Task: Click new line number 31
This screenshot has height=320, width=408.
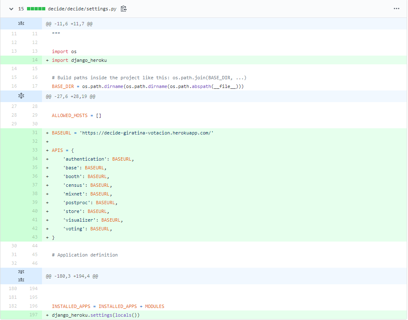Action: 35,132
